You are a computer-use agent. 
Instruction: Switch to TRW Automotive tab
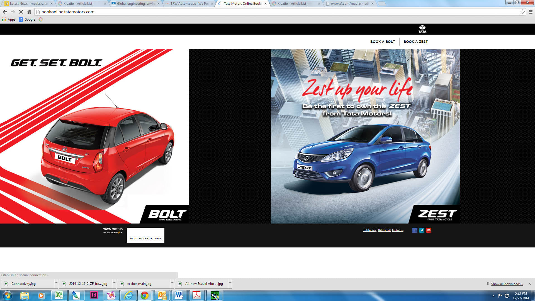pyautogui.click(x=189, y=4)
